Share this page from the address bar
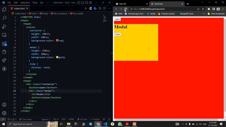 pos(198,9)
